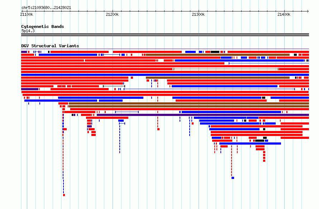This screenshot has width=319, height=209.
Task: Click the 21100k ruler tick label
Action: (27, 14)
